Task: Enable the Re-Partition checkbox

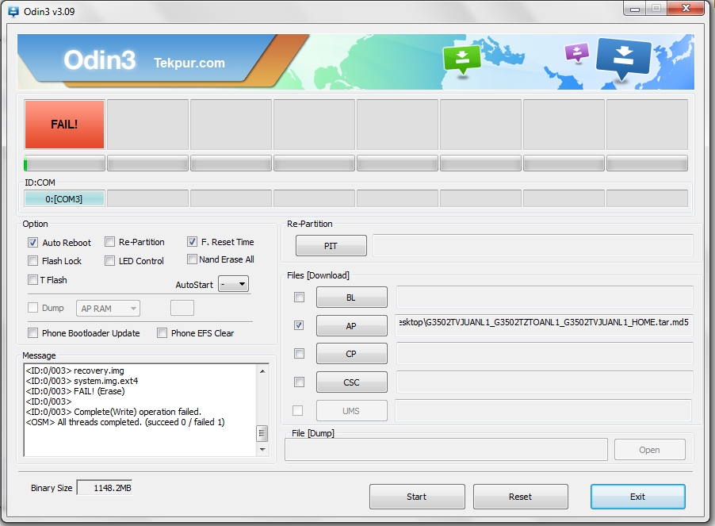Action: tap(109, 241)
